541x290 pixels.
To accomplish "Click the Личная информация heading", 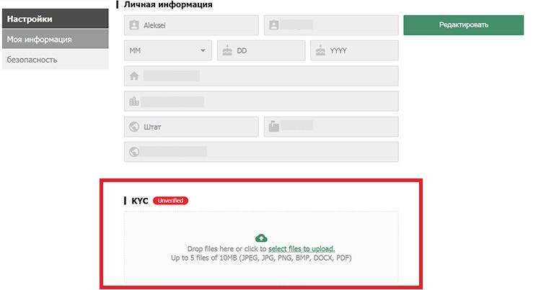I will click(x=168, y=4).
